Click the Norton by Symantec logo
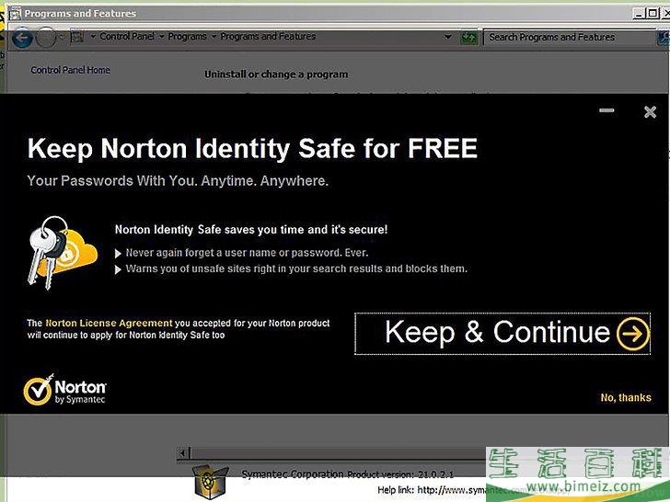This screenshot has width=670, height=502. 64,390
